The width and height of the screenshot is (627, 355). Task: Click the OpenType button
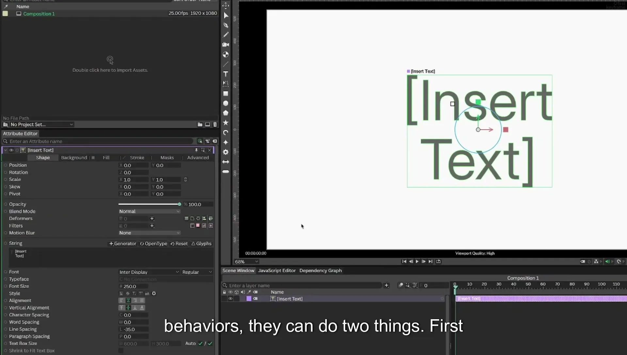tap(153, 244)
